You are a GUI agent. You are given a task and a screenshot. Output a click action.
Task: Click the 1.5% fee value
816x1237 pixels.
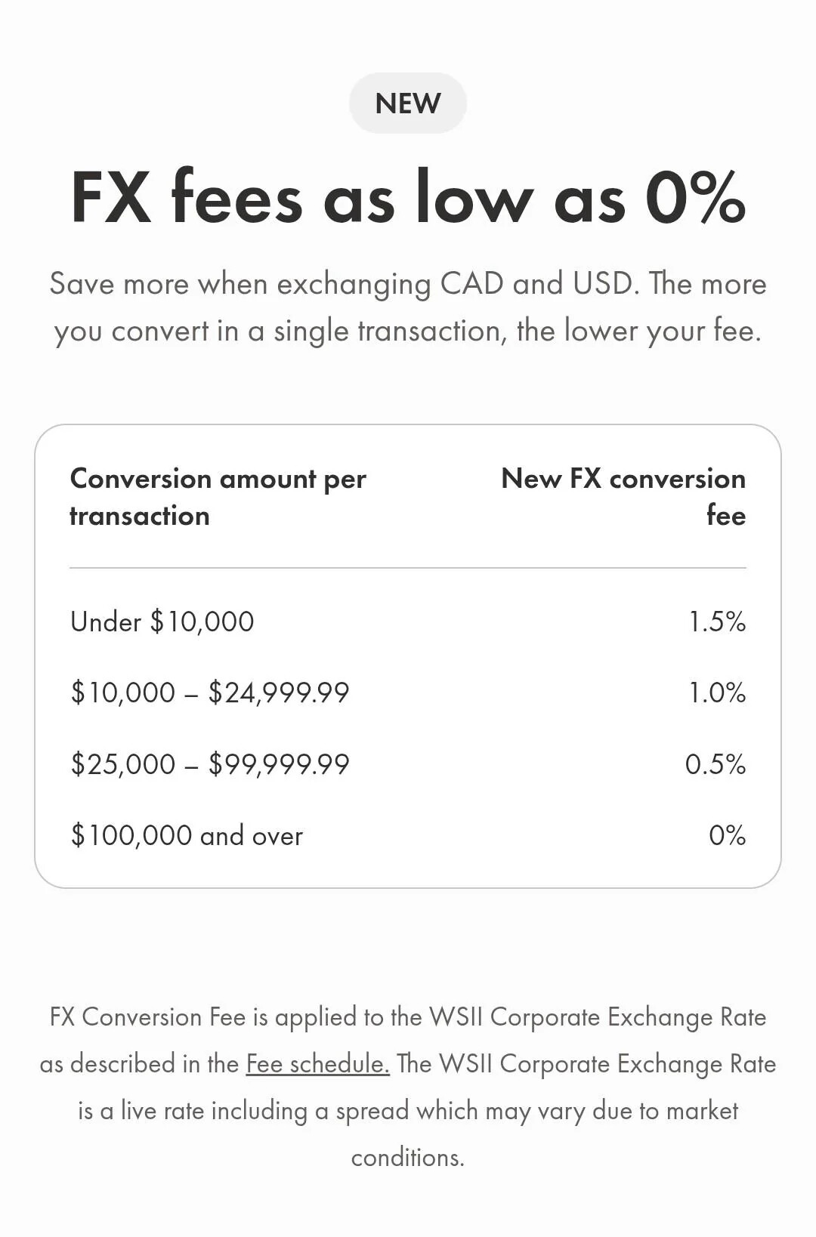pos(717,622)
